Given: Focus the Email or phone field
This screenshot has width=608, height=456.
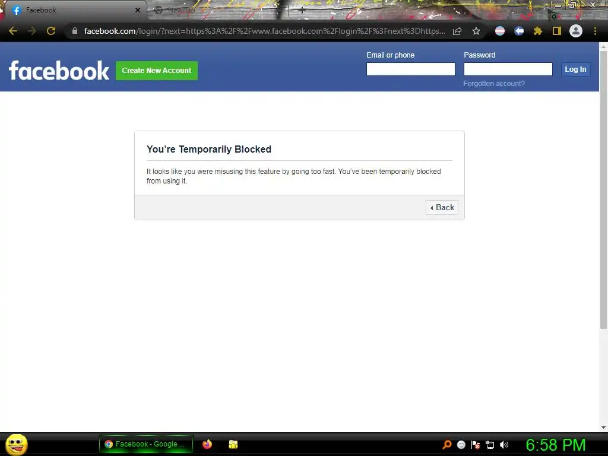Looking at the screenshot, I should (x=411, y=69).
